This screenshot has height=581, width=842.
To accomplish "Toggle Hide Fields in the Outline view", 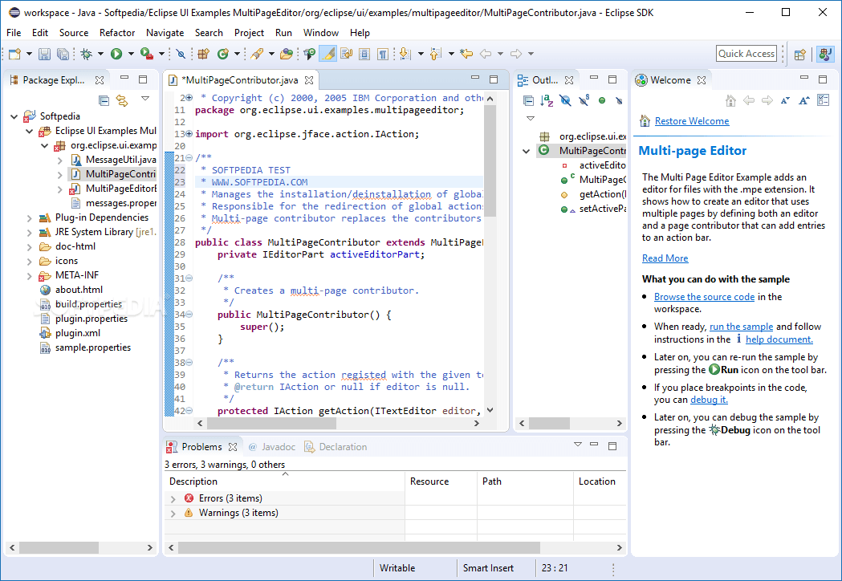I will [x=565, y=100].
